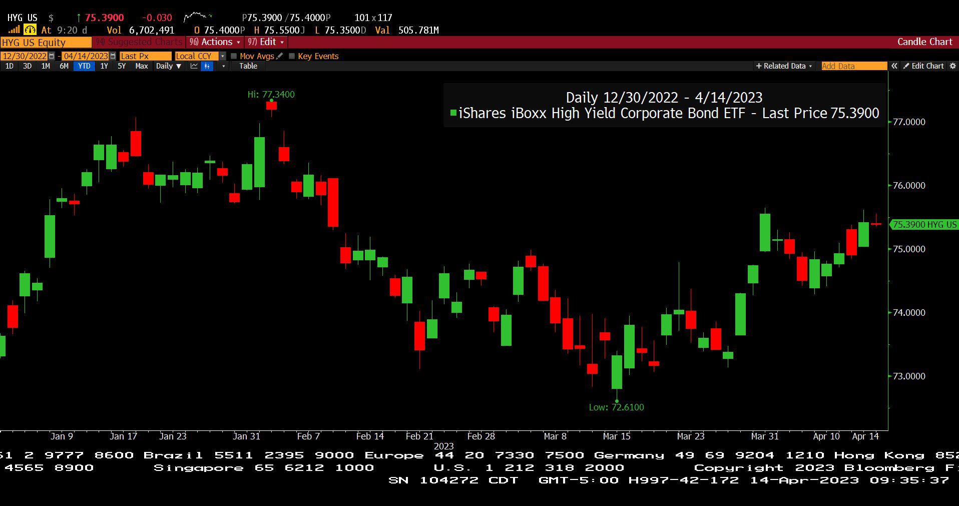Click the P75.3900 /75.4000P bid-ask quote

pos(286,18)
